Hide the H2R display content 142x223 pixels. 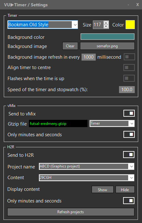tap(125, 190)
